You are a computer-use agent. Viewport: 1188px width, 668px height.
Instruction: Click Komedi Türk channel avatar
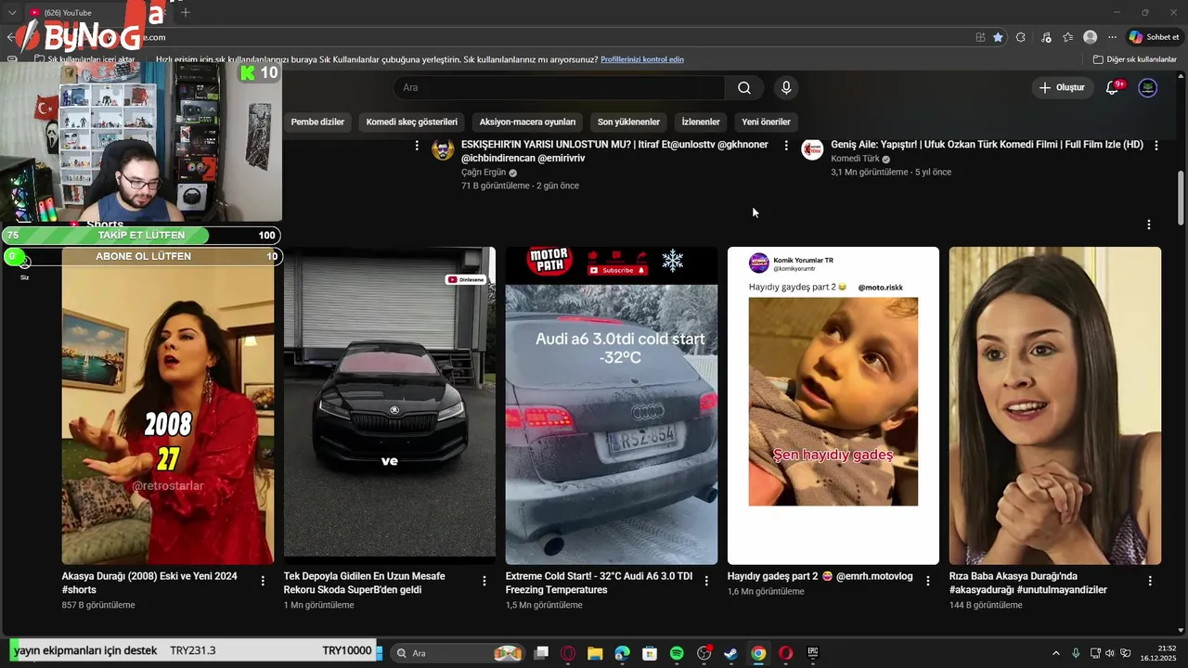pos(813,150)
